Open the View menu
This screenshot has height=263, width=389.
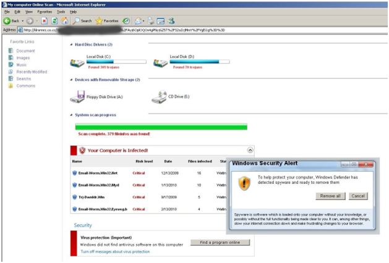[29, 12]
